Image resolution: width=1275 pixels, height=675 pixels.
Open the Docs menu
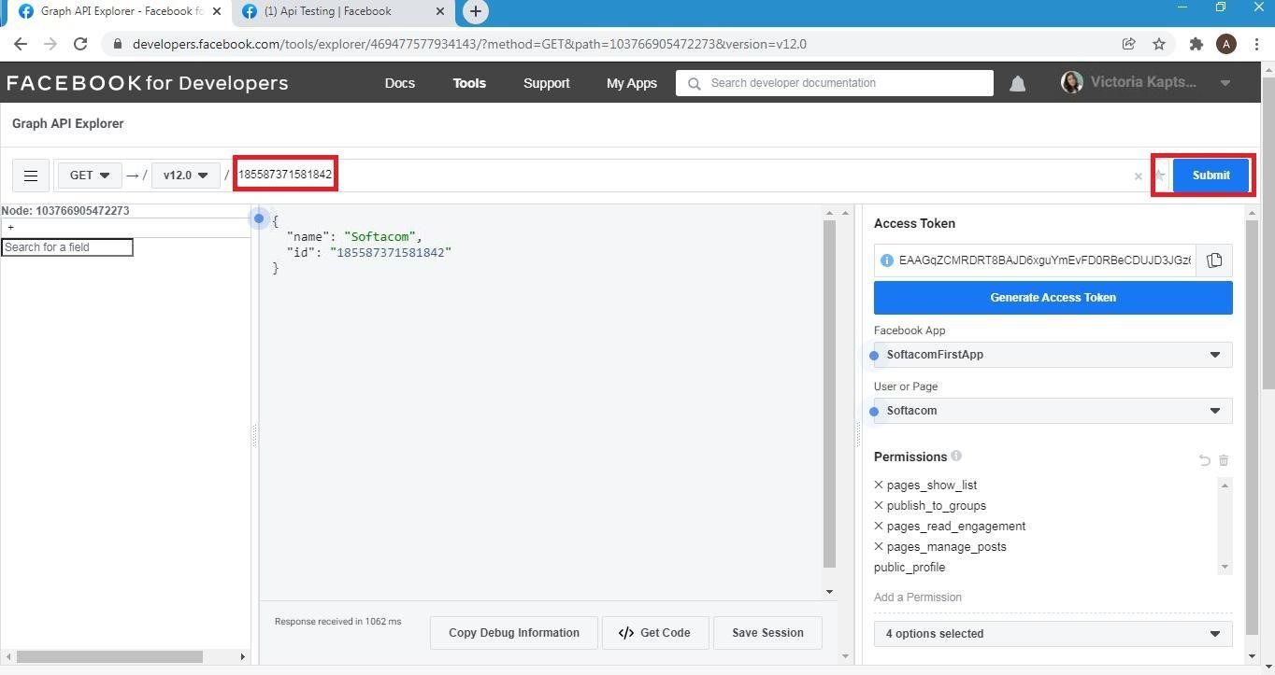(x=399, y=83)
